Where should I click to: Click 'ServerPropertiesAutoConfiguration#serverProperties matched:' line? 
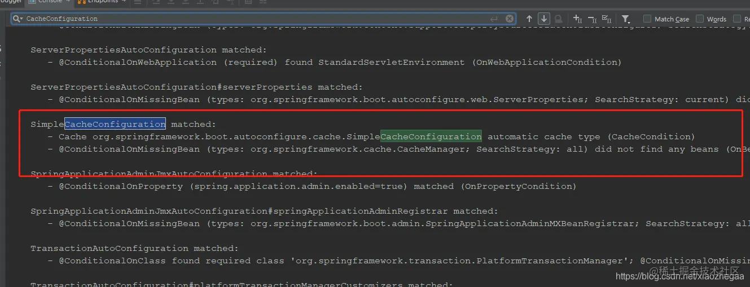197,87
